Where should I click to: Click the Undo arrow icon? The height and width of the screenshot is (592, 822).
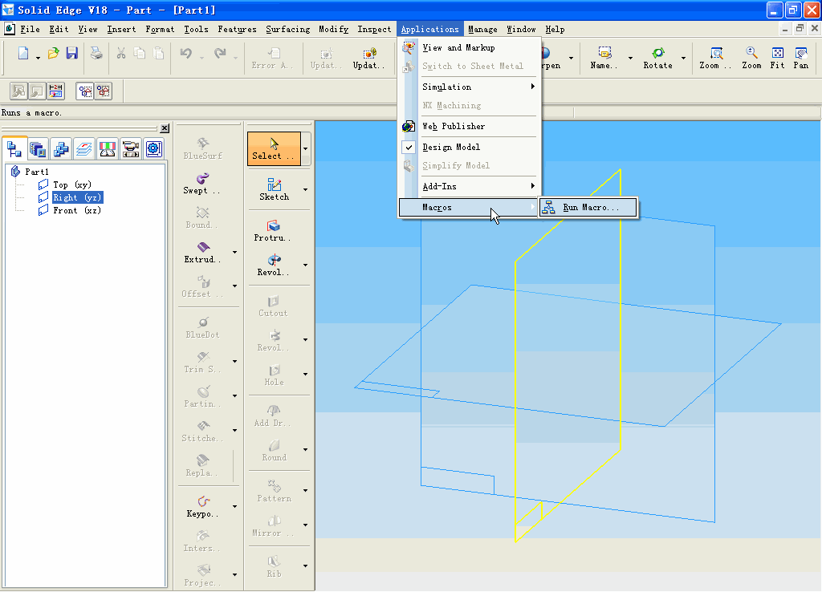coord(186,54)
